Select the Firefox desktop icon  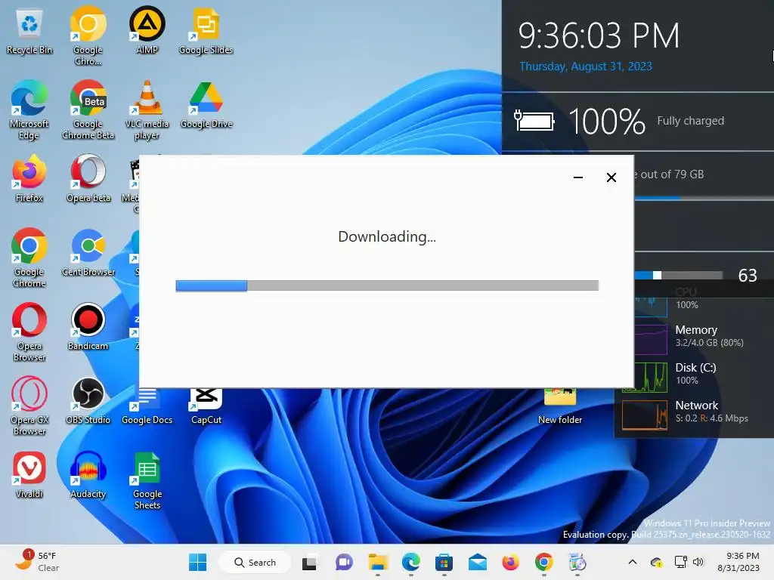click(x=29, y=180)
